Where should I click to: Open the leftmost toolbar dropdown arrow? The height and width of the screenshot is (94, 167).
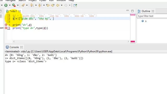pyautogui.click(x=2, y=5)
